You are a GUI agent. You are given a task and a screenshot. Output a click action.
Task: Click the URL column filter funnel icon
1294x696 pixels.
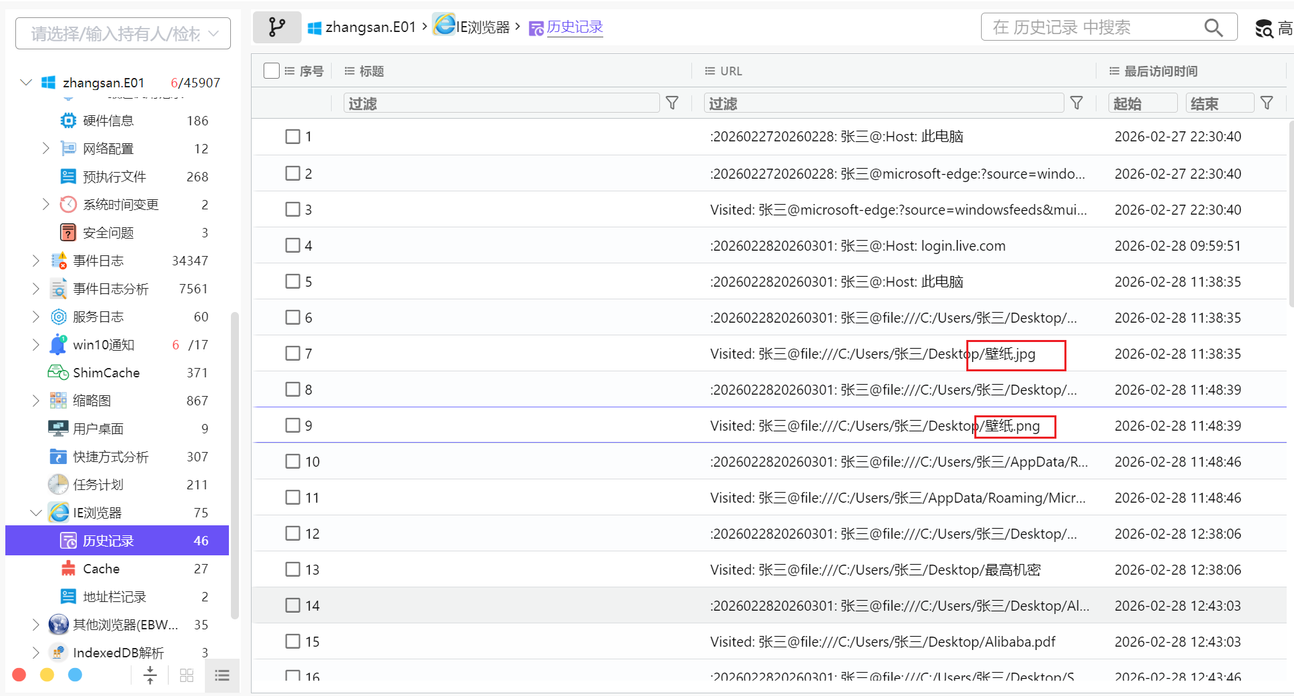click(x=1076, y=103)
